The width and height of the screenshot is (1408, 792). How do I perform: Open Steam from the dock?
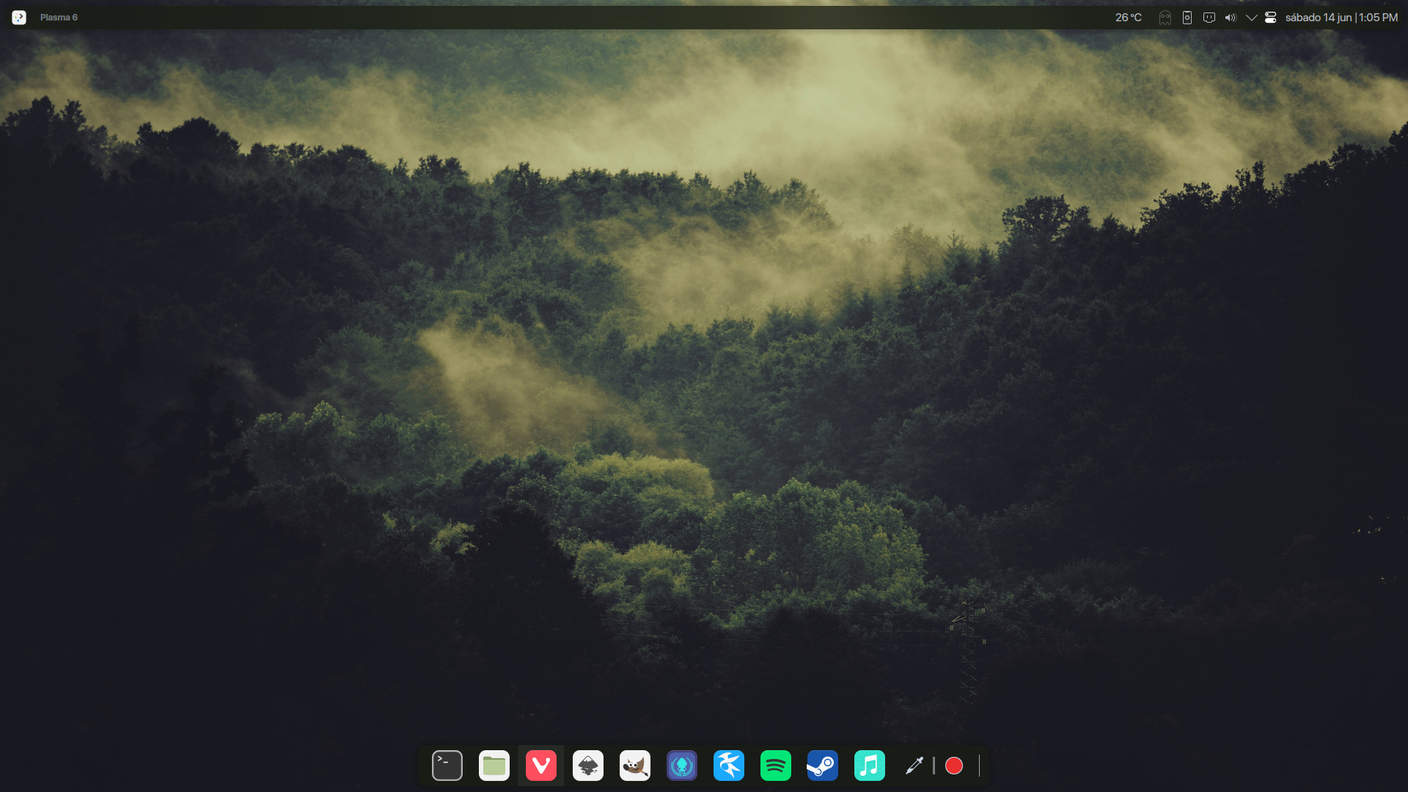coord(823,766)
